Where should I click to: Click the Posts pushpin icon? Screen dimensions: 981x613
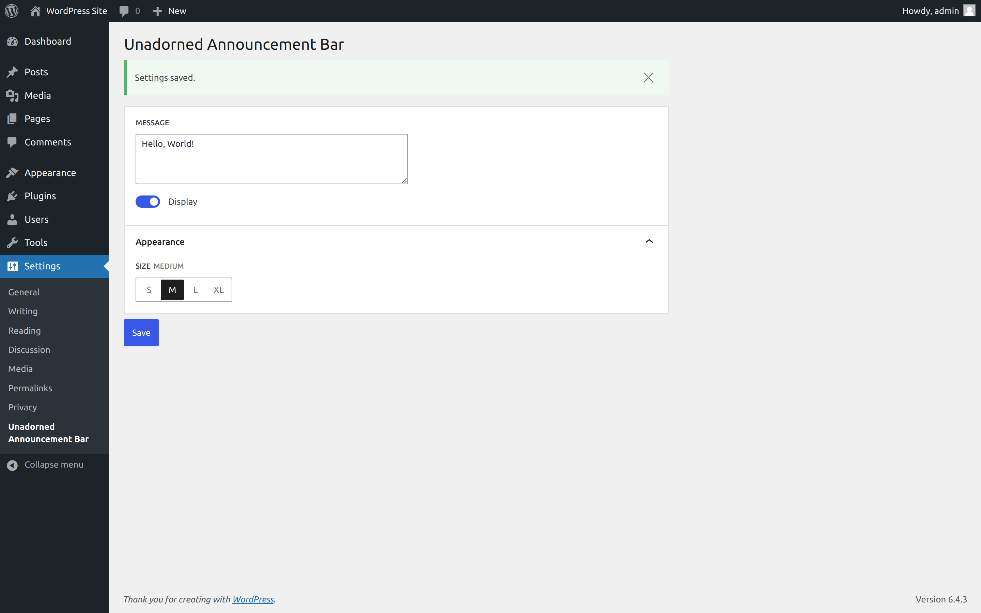[x=12, y=72]
